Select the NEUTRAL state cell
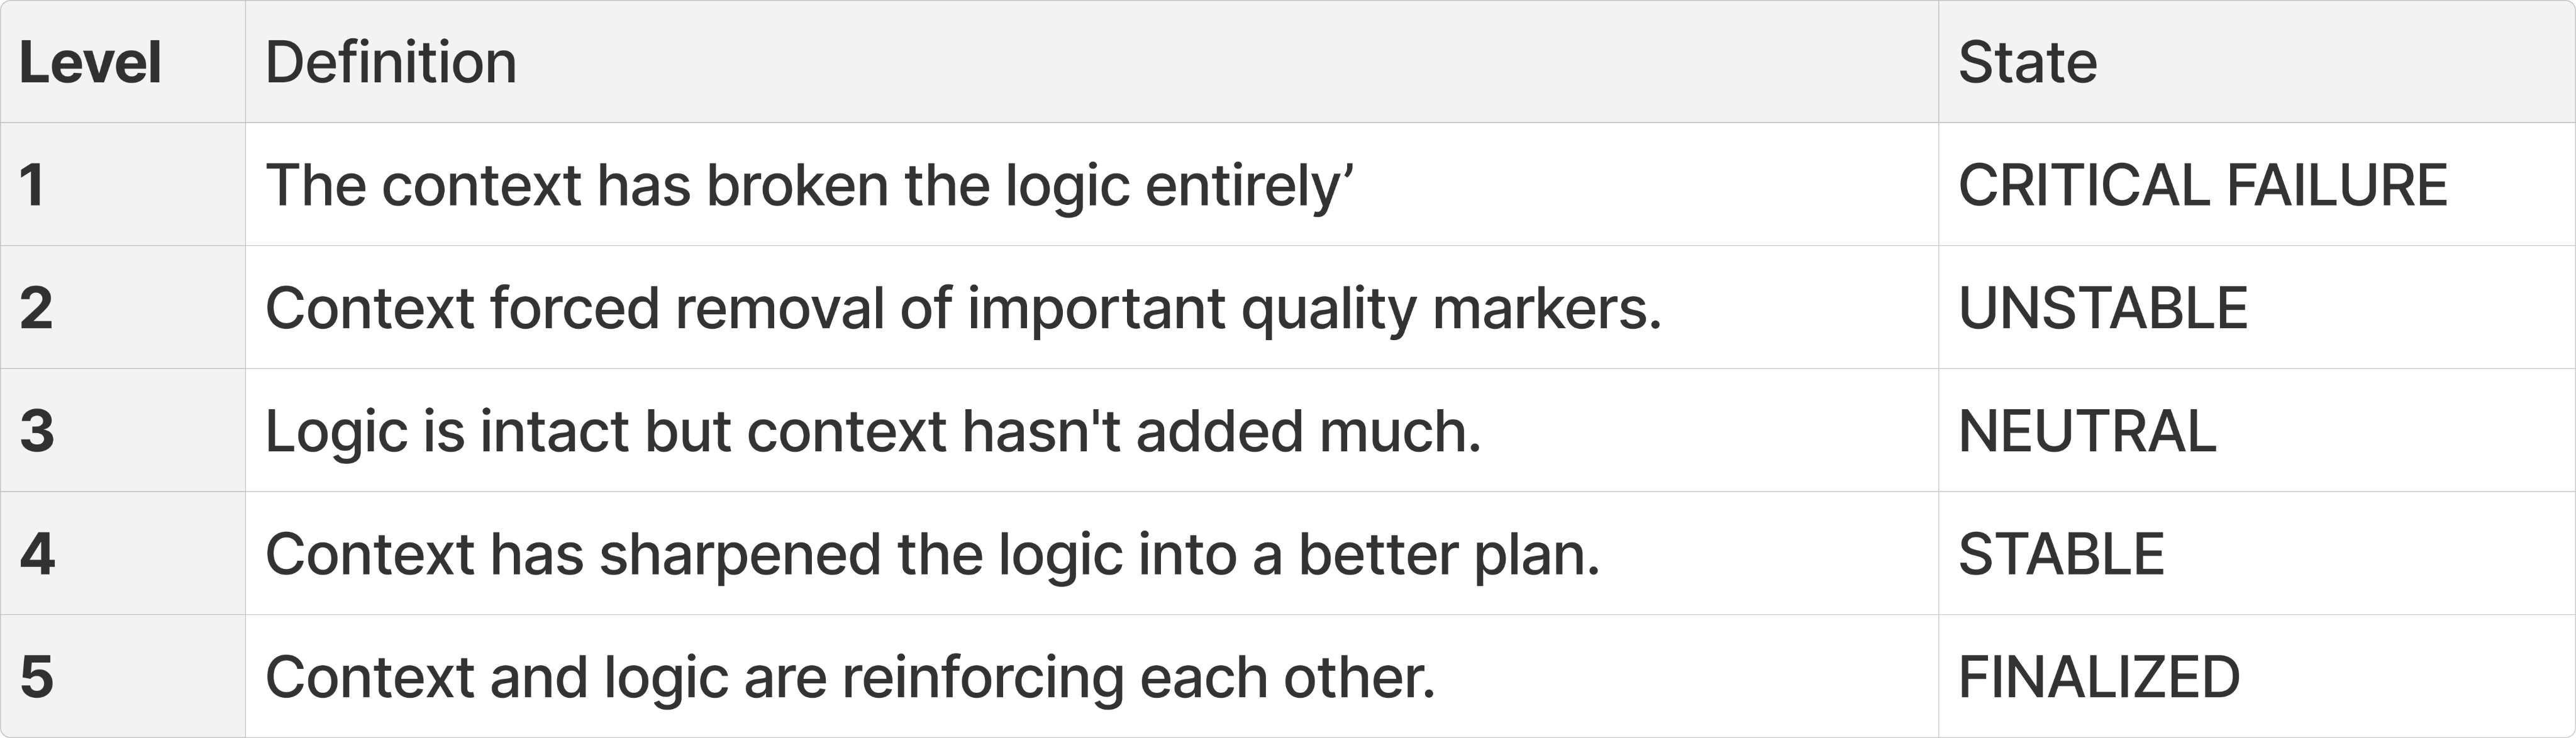 (2087, 431)
